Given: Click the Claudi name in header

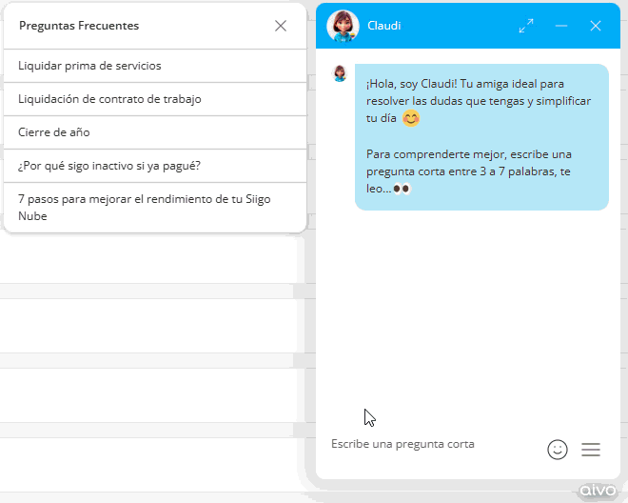Looking at the screenshot, I should [384, 26].
